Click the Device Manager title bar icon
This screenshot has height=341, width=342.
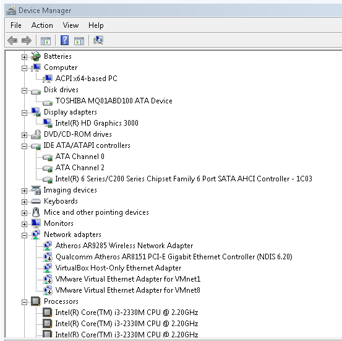[x=11, y=11]
